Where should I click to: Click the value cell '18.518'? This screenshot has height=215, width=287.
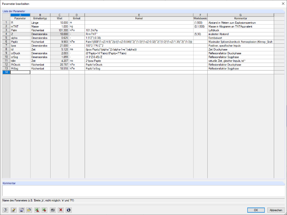click(60, 69)
